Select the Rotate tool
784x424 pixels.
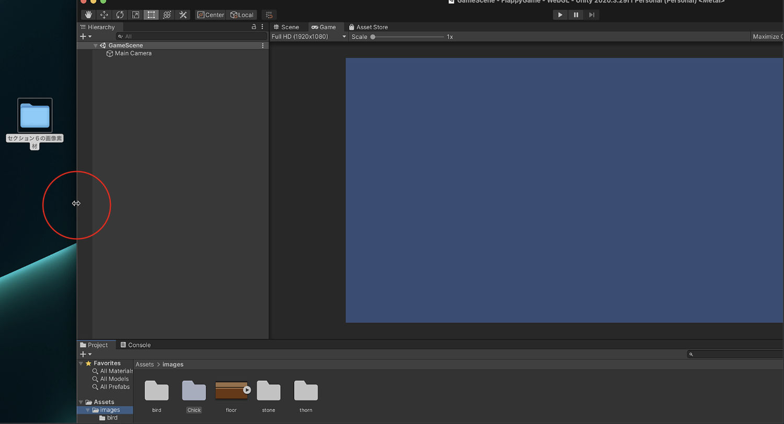tap(120, 15)
